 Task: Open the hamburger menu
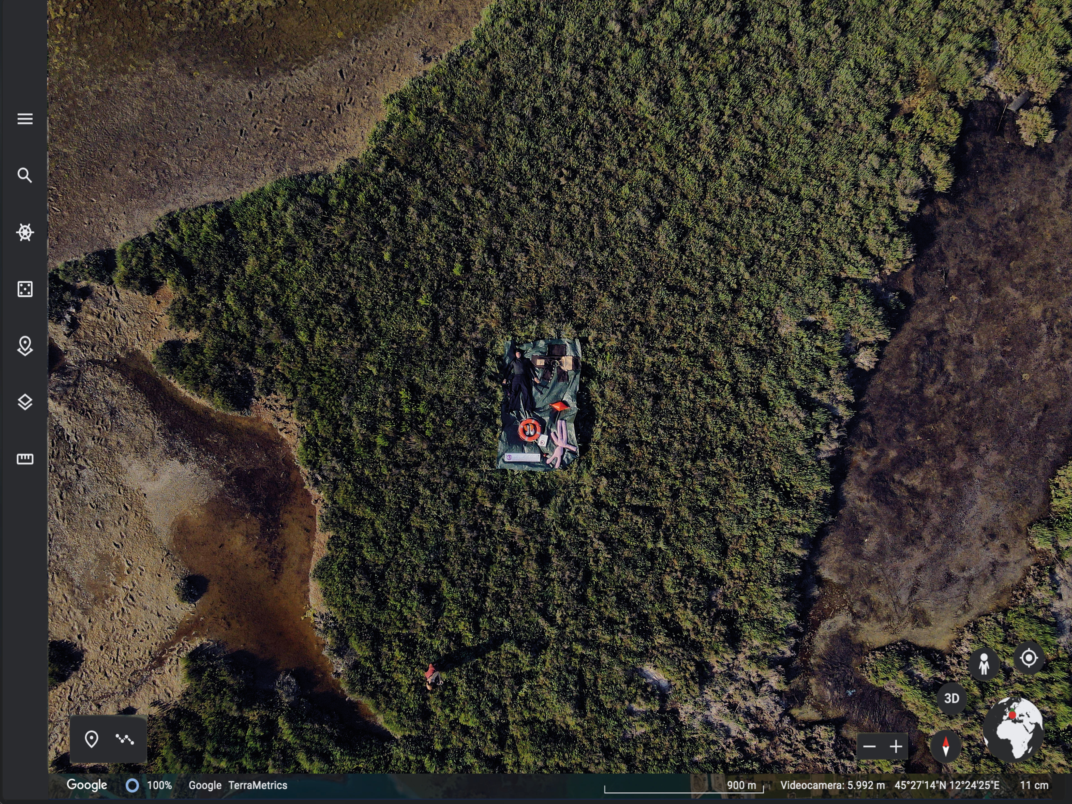pos(25,119)
